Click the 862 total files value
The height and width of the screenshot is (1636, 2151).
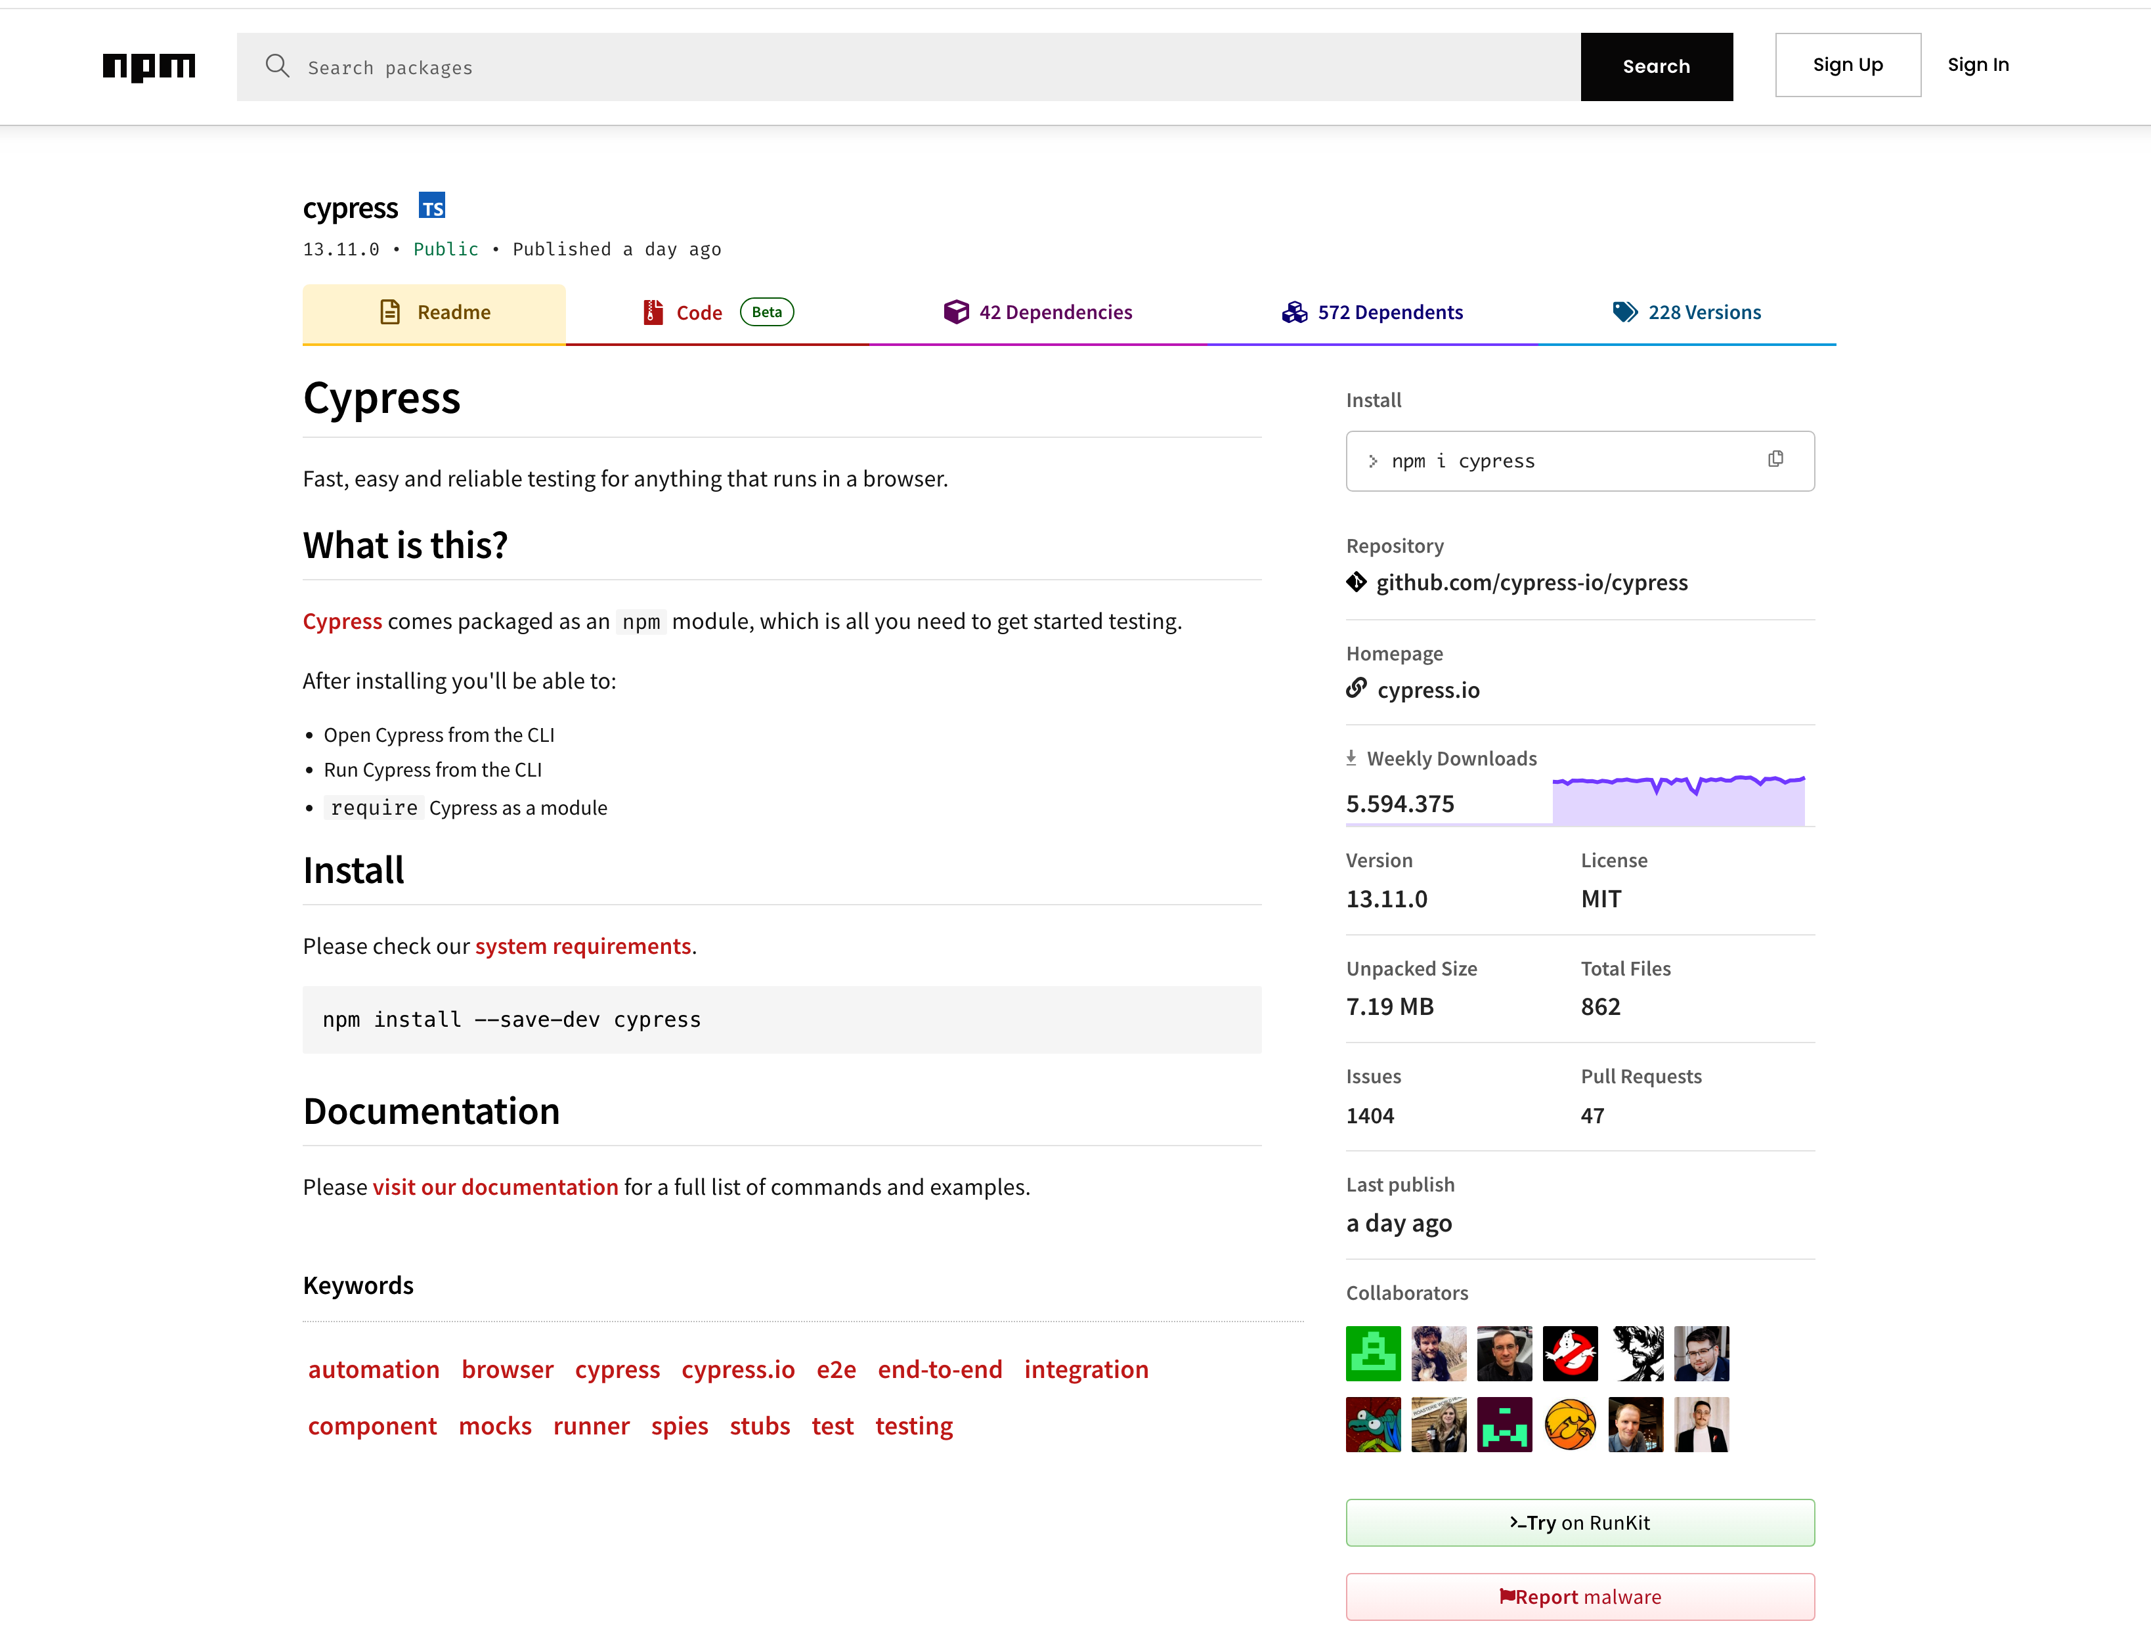[1601, 1007]
